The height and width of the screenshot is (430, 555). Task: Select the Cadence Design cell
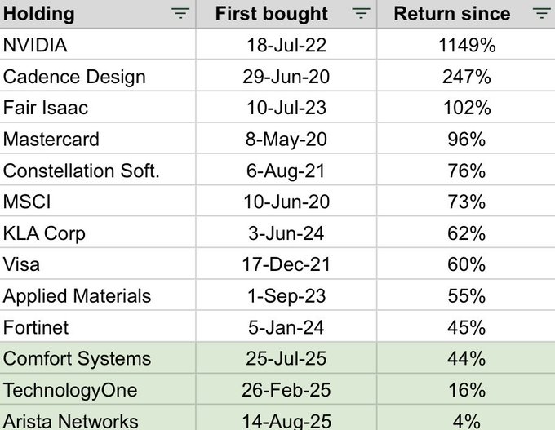74,78
